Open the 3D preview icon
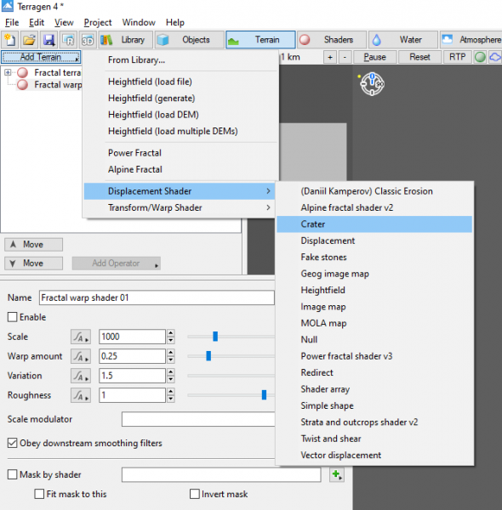Screen dimensions: 502x510 [x=88, y=40]
